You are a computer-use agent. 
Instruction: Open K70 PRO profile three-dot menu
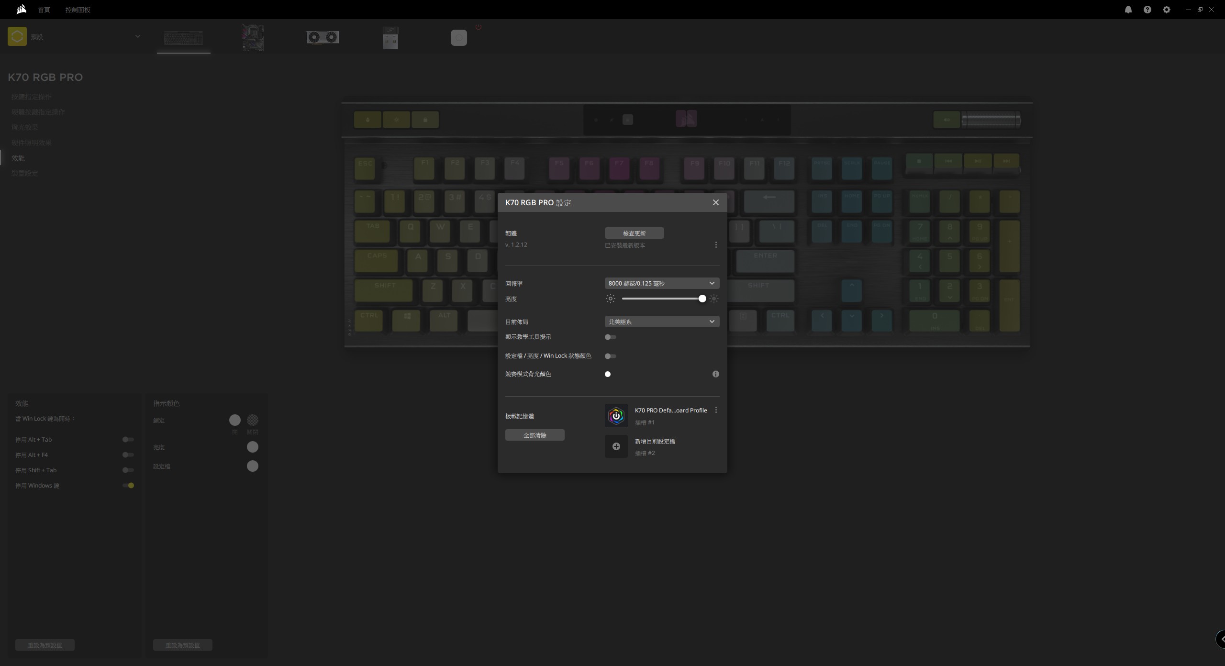coord(716,410)
